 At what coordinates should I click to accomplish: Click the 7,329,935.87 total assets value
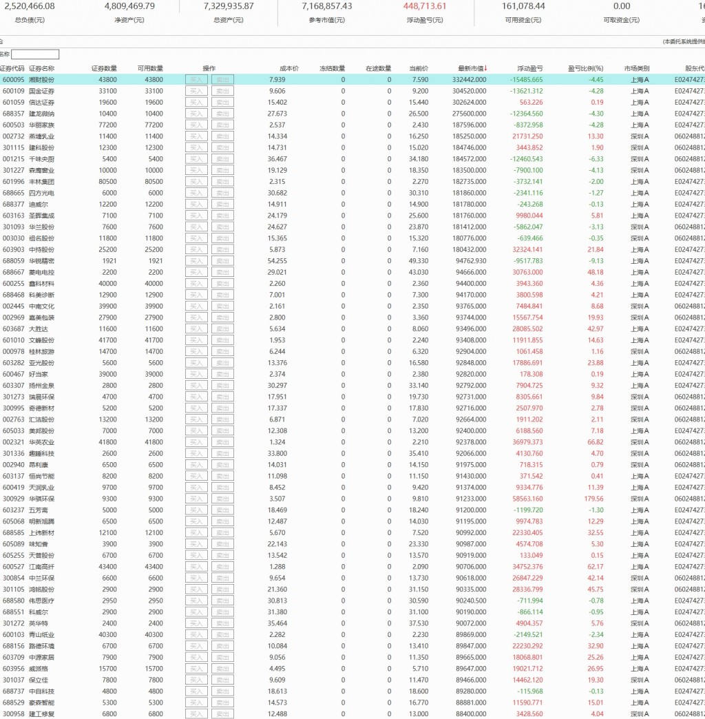tap(229, 6)
